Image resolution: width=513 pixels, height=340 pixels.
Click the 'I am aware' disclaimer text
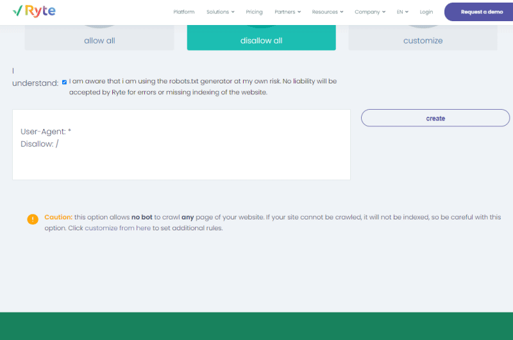[x=203, y=87]
